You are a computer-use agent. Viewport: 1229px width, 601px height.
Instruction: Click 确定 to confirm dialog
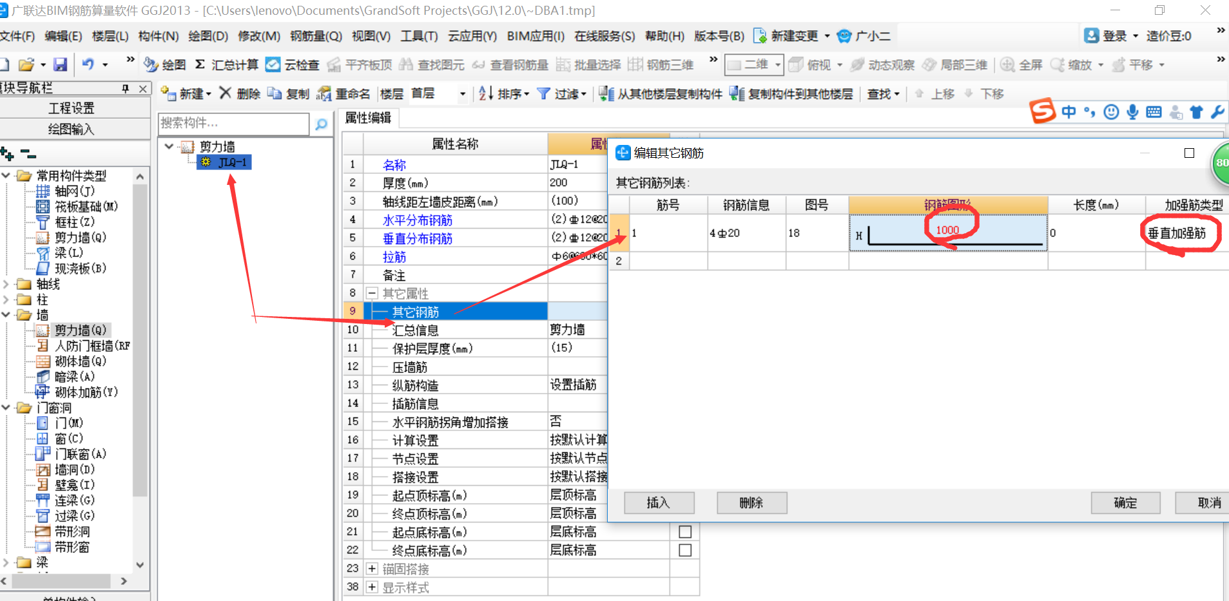[1125, 502]
